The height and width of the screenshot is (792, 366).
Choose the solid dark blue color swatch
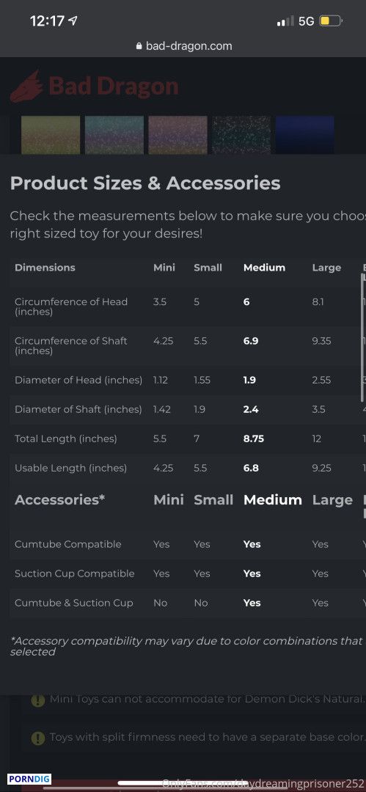pos(305,135)
